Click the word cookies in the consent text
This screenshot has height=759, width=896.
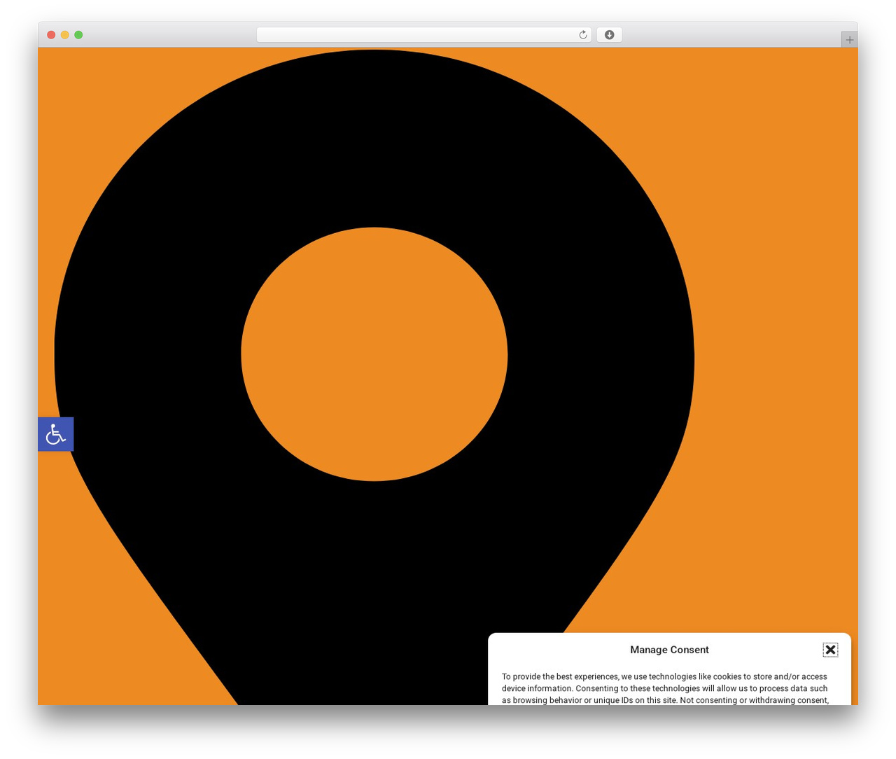727,676
